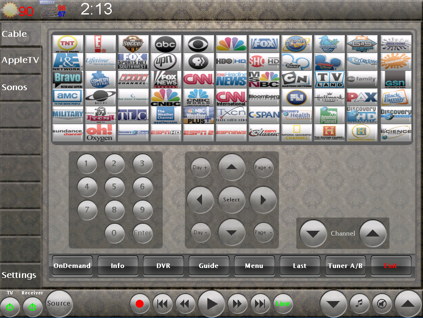Select the UPN channel logo

tap(166, 62)
